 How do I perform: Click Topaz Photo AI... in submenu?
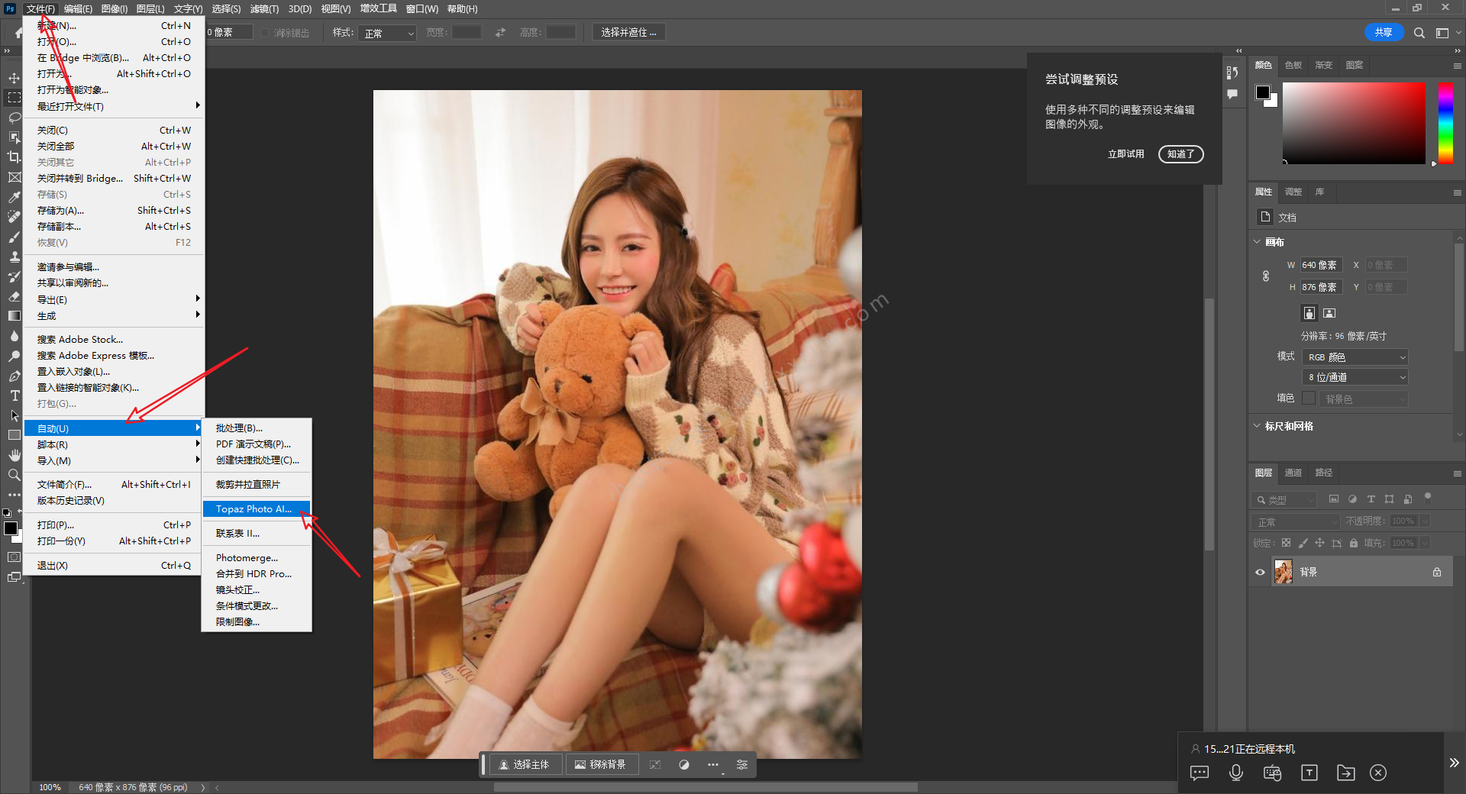coord(254,508)
